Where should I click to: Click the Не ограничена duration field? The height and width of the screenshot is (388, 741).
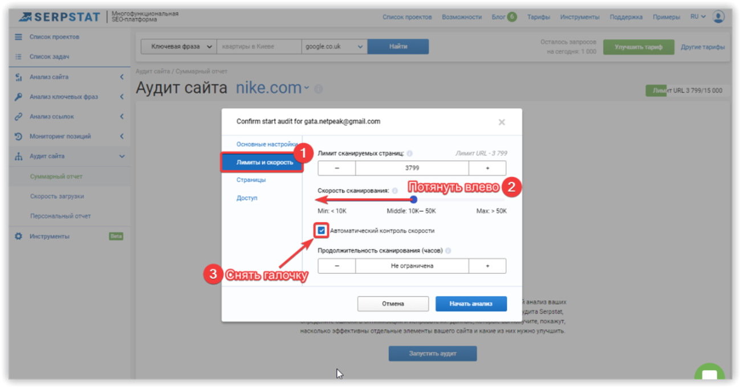pyautogui.click(x=412, y=266)
